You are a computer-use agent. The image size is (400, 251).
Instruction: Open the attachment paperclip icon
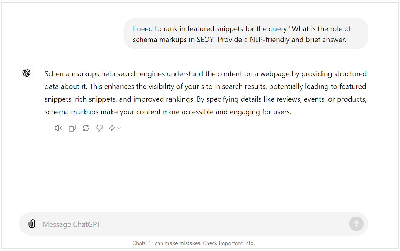[x=32, y=224]
